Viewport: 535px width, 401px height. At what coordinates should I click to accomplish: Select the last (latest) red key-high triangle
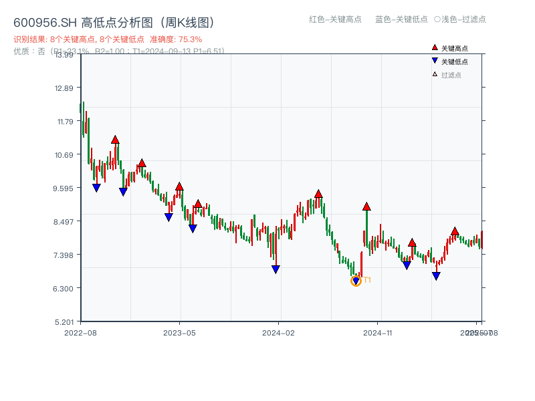tap(455, 231)
